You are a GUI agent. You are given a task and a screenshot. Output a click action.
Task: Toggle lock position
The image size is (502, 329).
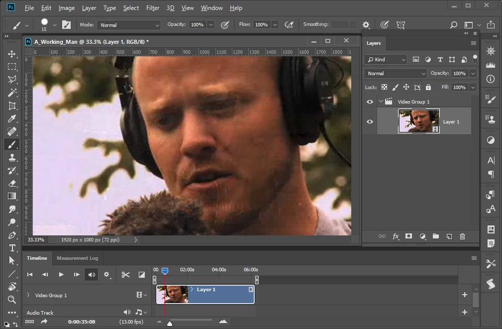[x=406, y=87]
